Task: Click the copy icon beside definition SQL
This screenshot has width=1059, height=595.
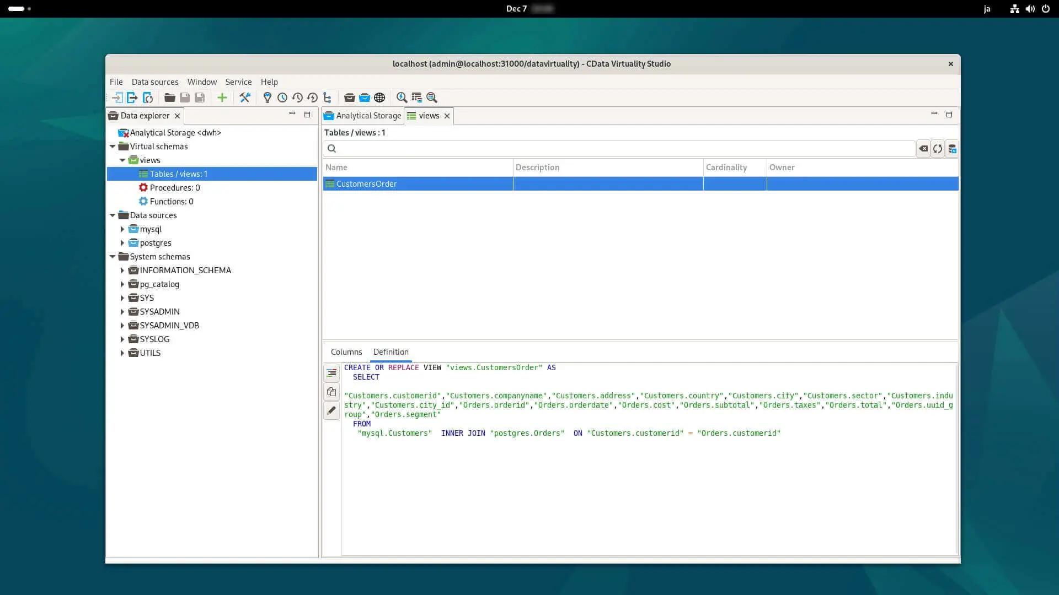Action: [x=331, y=392]
